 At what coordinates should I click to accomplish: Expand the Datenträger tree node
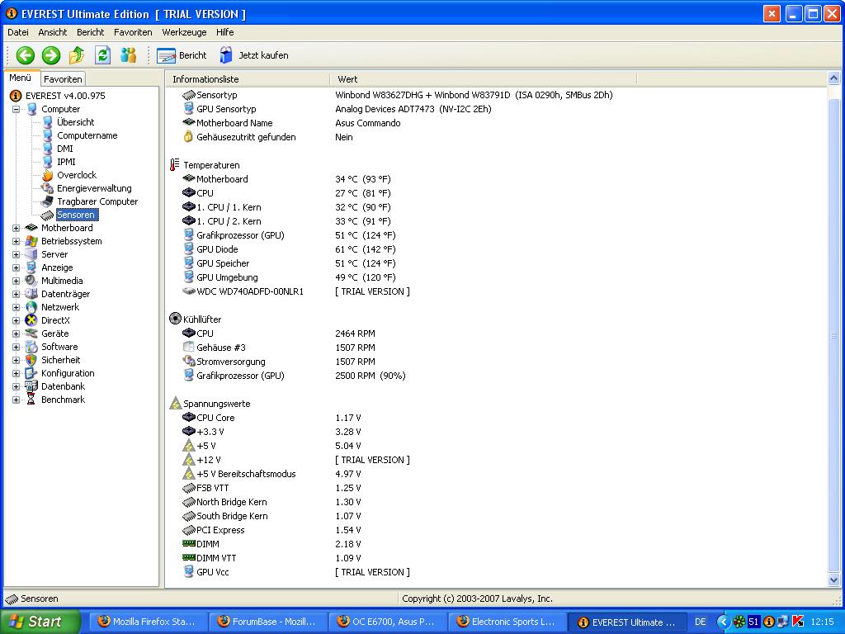click(17, 294)
